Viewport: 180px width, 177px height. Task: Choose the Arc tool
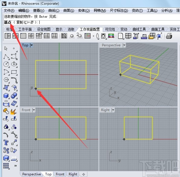(6, 72)
